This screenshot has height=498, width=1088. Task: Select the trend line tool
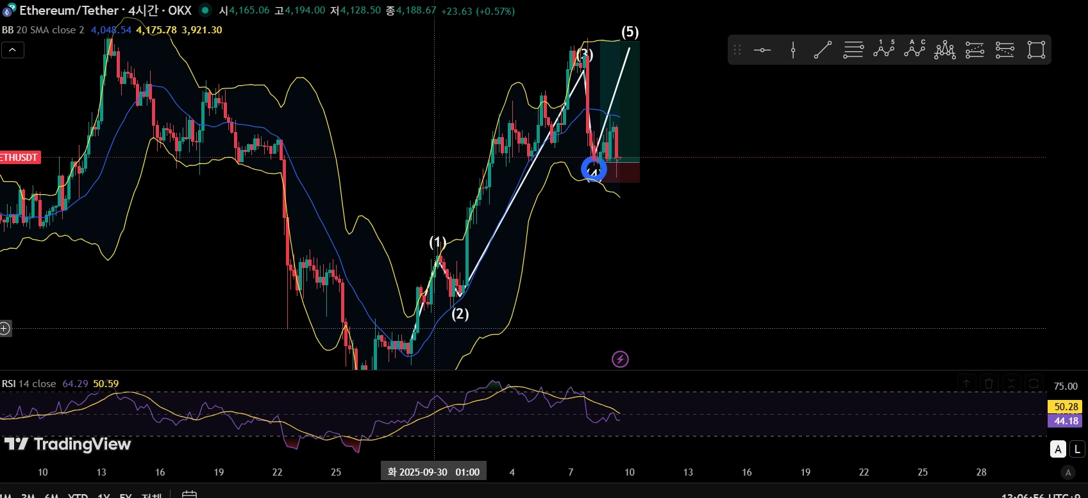[x=823, y=50]
